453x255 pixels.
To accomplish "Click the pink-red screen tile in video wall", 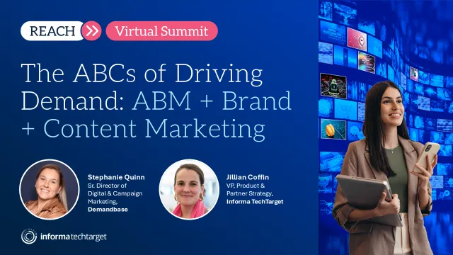I will (x=357, y=40).
